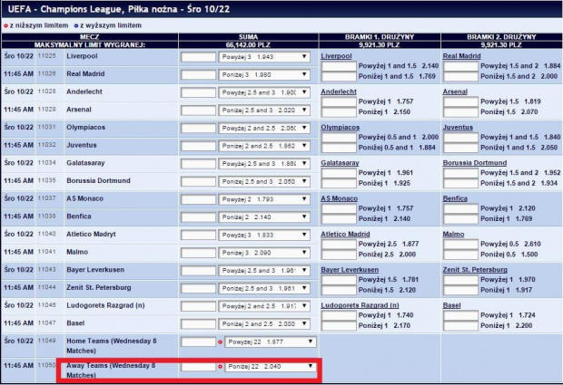Focus the Malmo total stake input field
The image size is (563, 385).
(x=198, y=253)
